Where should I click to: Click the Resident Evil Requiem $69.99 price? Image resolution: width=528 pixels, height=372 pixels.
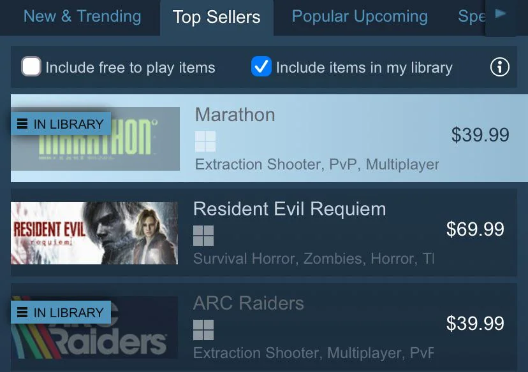point(475,229)
